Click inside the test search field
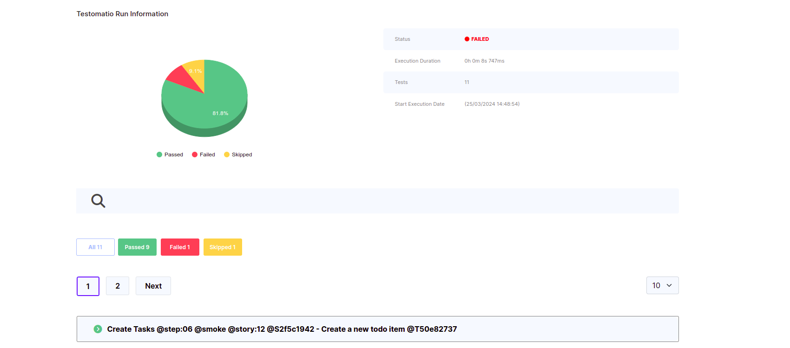Image resolution: width=790 pixels, height=348 pixels. click(390, 200)
